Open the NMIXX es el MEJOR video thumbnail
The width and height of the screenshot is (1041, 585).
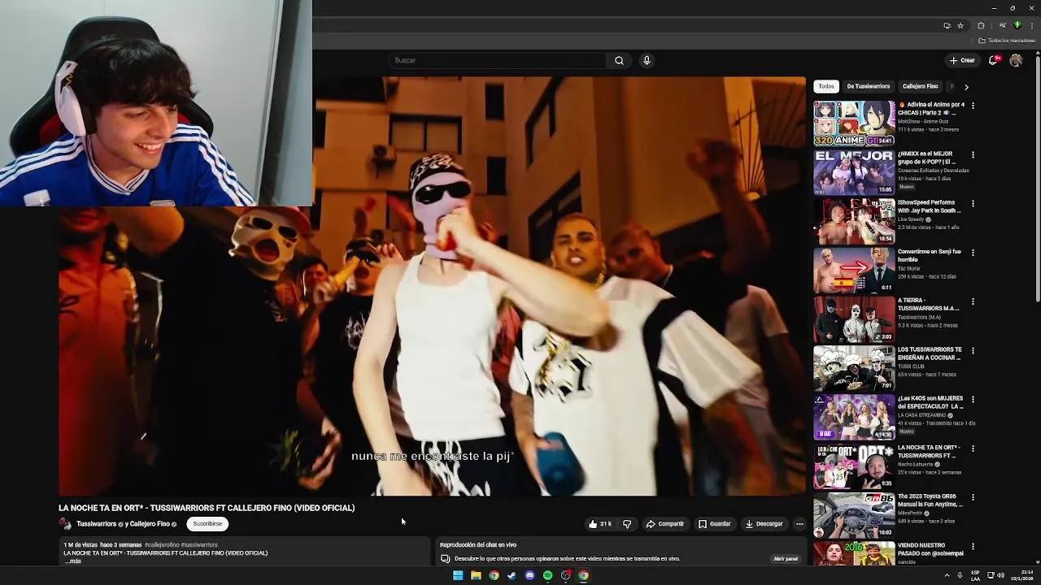point(854,172)
